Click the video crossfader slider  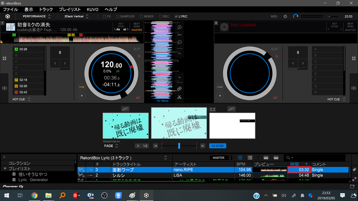point(179,146)
